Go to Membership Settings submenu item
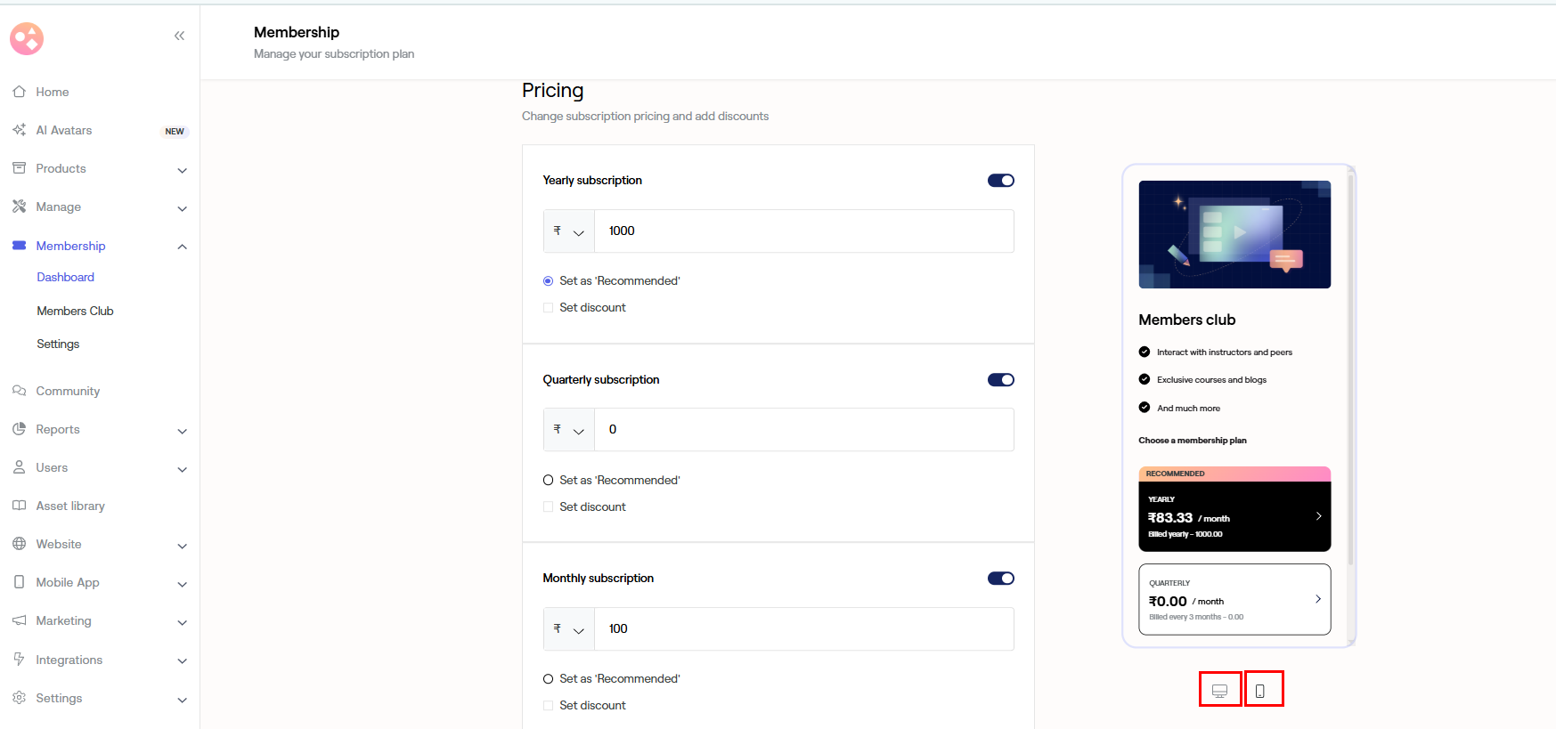The width and height of the screenshot is (1556, 729). (x=58, y=344)
